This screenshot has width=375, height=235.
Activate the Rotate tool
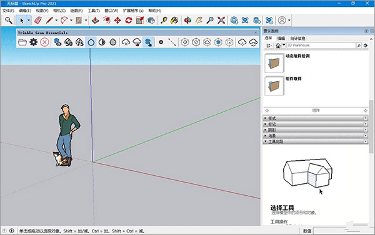[129, 21]
